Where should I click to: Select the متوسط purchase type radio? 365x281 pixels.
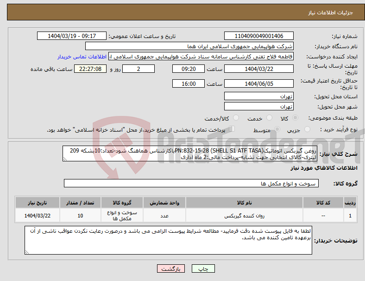pos(277,129)
